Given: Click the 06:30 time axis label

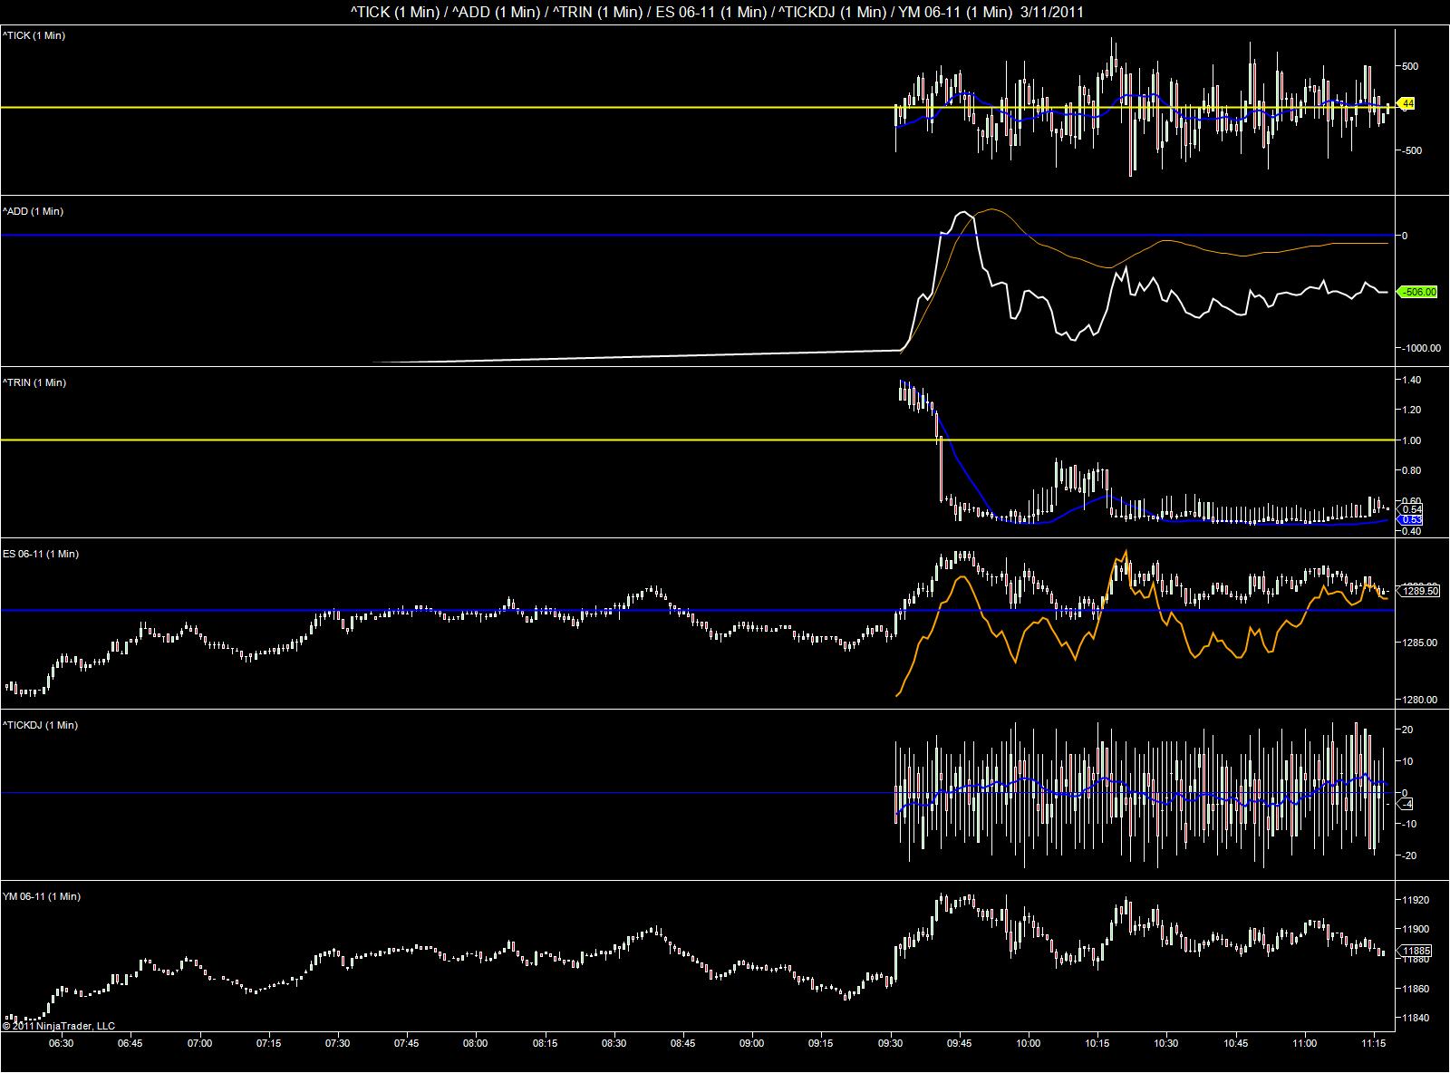Looking at the screenshot, I should point(62,1043).
